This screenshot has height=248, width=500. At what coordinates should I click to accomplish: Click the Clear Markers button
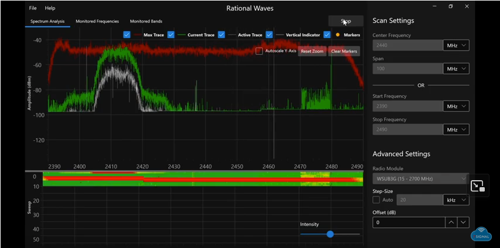point(344,51)
